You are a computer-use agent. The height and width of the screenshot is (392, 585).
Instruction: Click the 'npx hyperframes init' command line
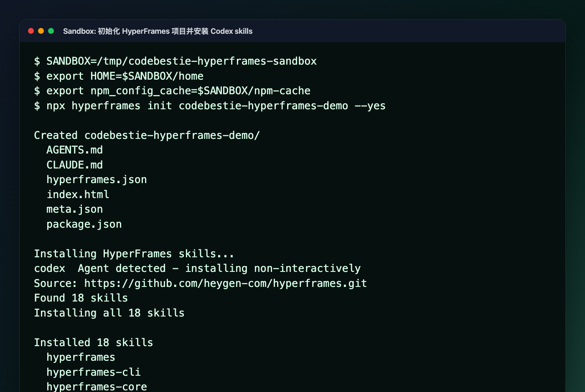coord(210,106)
